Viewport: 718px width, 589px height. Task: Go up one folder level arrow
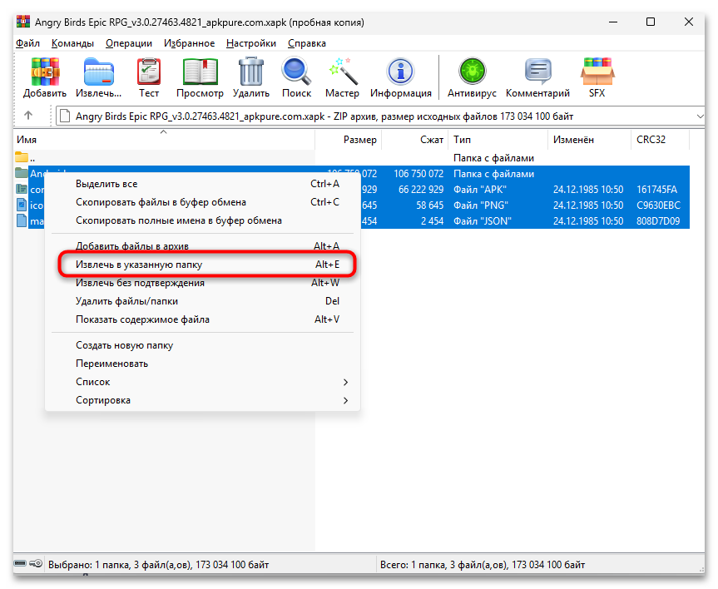28,116
